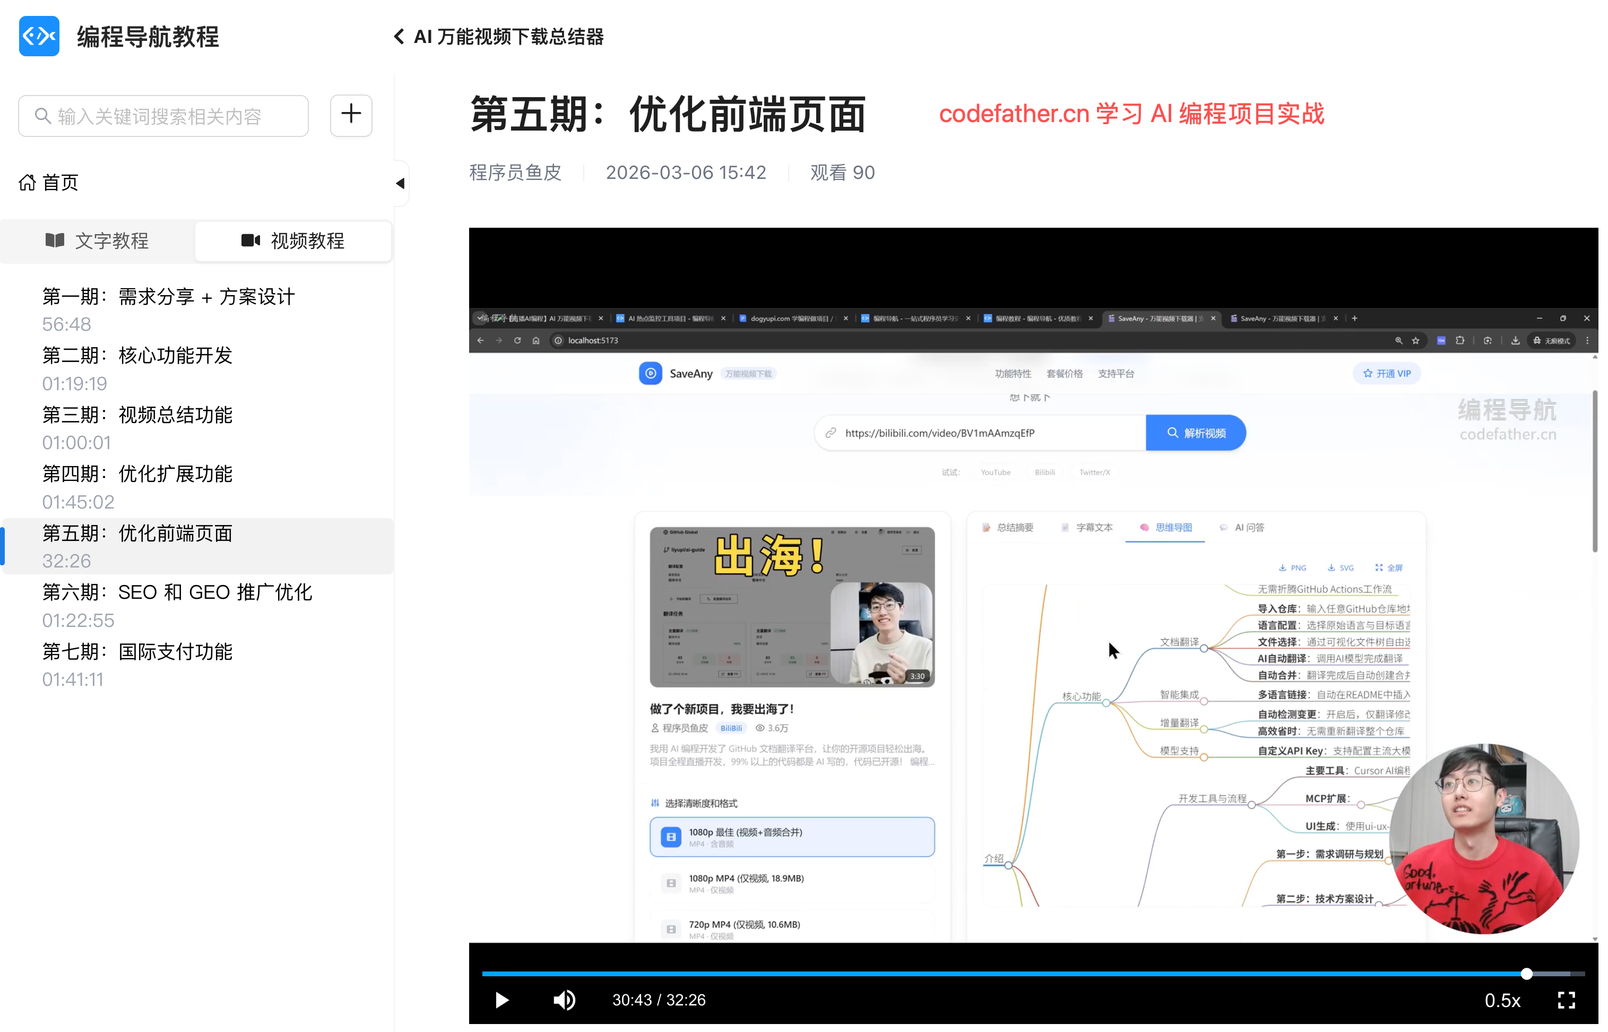The image size is (1608, 1032).
Task: Open lesson 第一期：需求分享 + 方案设计
Action: coord(168,297)
